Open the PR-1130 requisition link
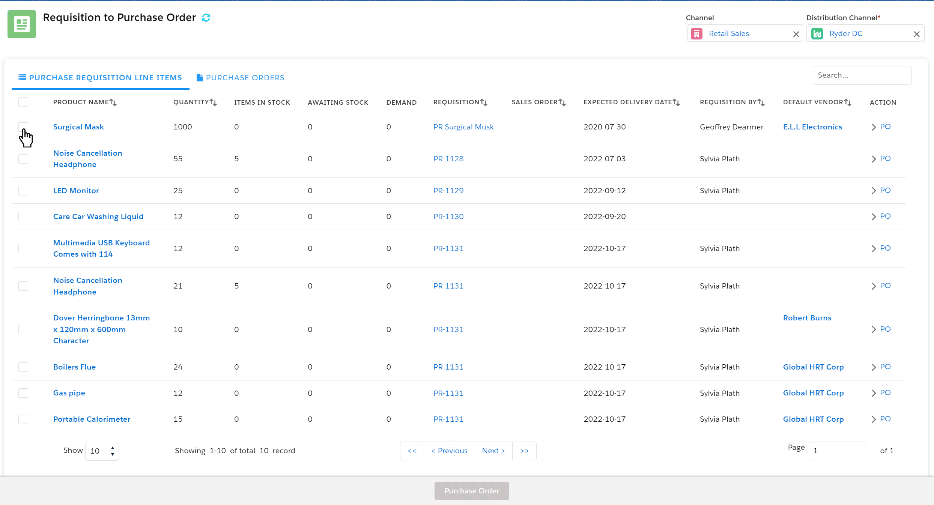Image resolution: width=934 pixels, height=505 pixels. (448, 216)
